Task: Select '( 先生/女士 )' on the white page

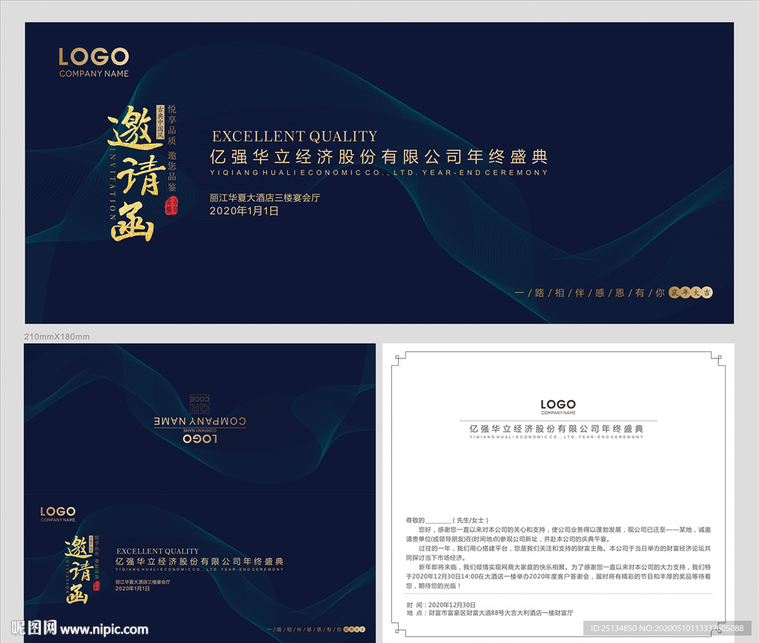Action: coord(471,520)
